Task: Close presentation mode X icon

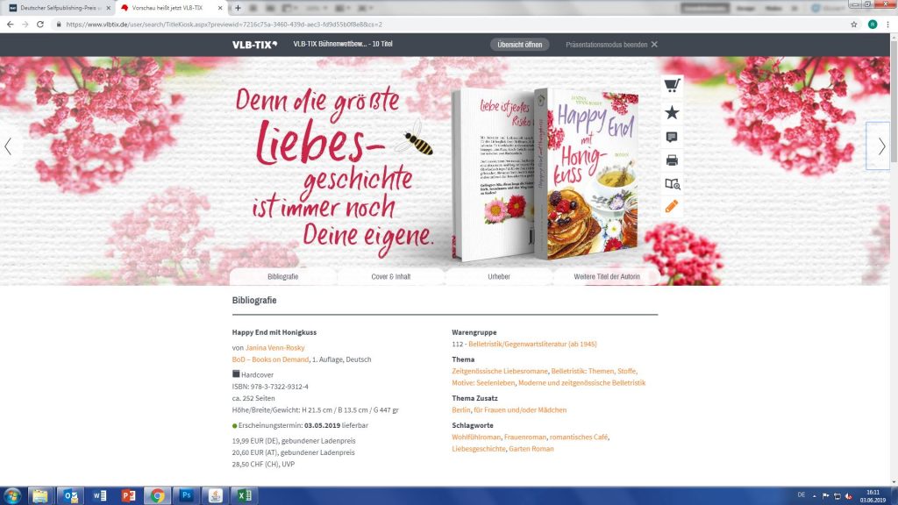Action: 654,45
